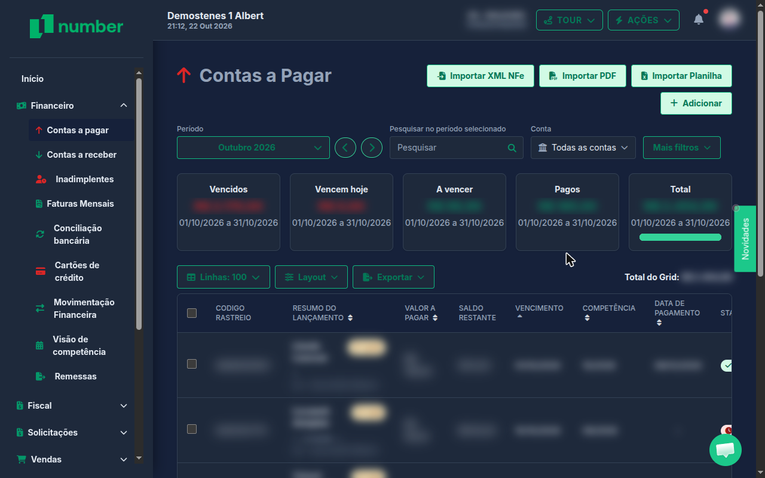Check the first row's checkbox
Viewport: 765px width, 478px height.
(x=192, y=364)
